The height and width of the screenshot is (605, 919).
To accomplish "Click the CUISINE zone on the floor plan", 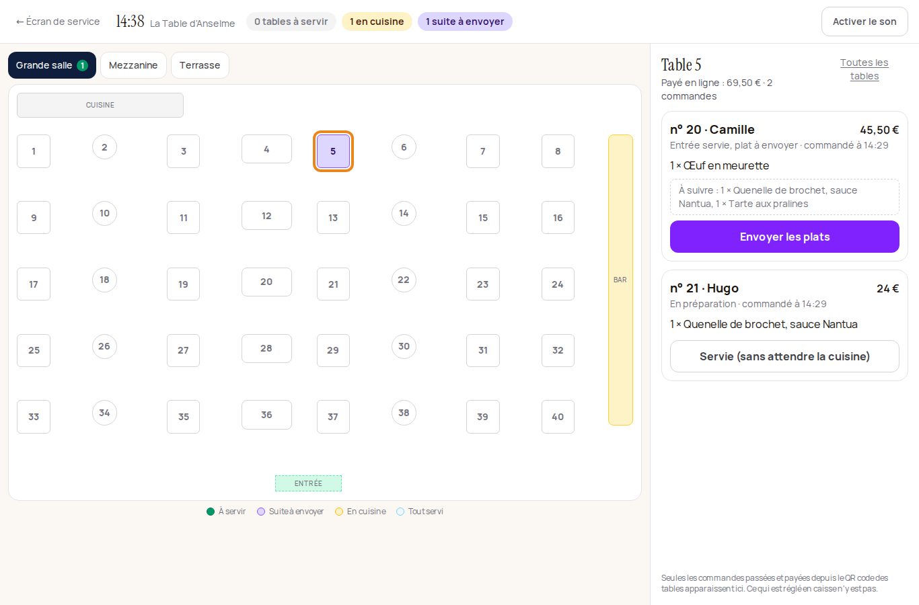I will point(100,105).
